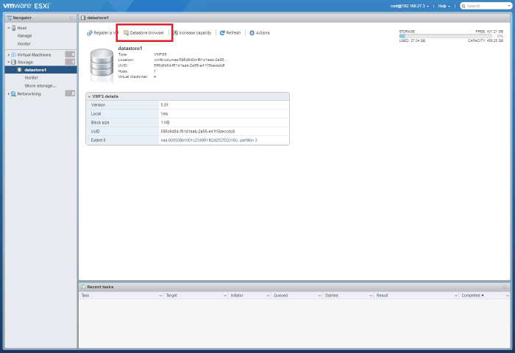Viewport: 515px width, 353px height.
Task: Open the Queued column dropdown arrow
Action: 319,296
